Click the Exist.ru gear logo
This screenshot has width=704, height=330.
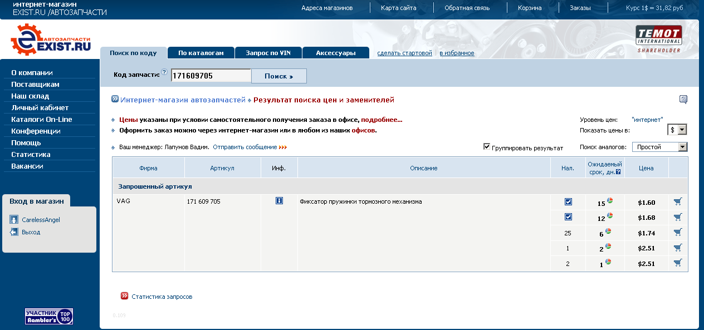coord(51,41)
